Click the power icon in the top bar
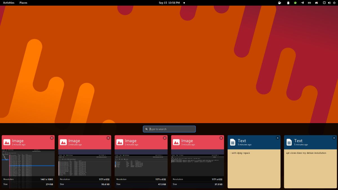The height and width of the screenshot is (190, 338). pyautogui.click(x=335, y=3)
